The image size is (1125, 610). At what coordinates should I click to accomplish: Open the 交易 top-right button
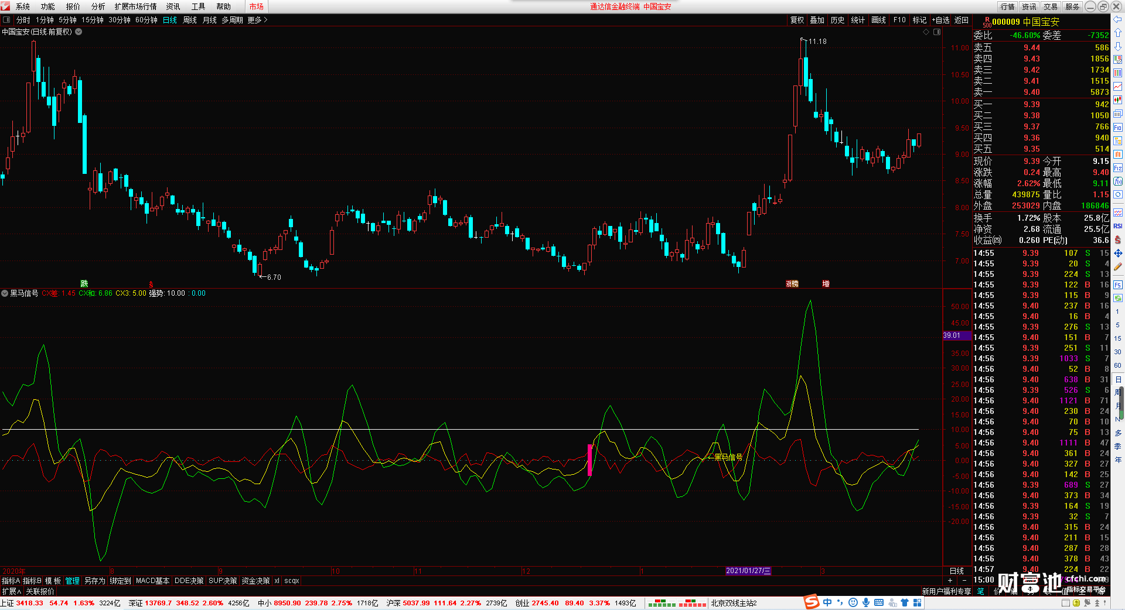[1051, 6]
